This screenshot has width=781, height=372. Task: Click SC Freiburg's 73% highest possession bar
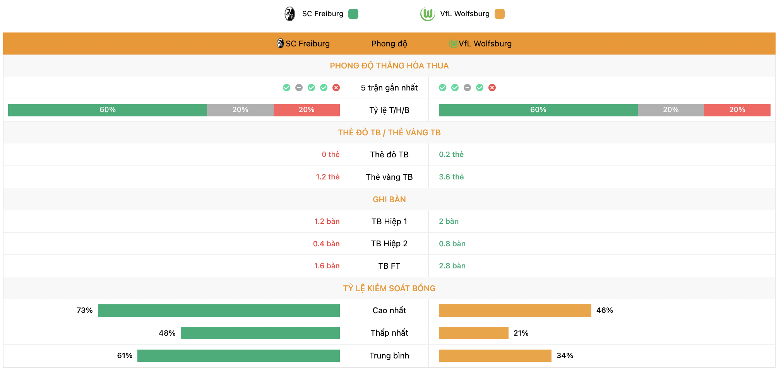tap(219, 311)
